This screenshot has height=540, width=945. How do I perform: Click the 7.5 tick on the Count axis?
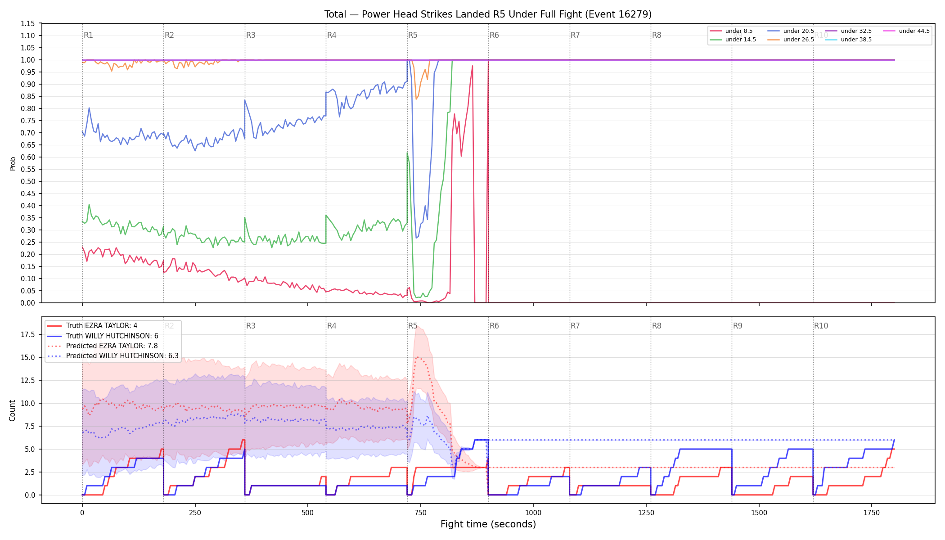tap(30, 426)
